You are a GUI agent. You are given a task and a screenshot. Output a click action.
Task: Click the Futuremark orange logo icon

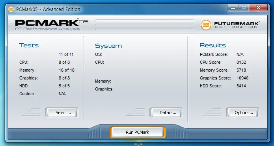coord(206,25)
